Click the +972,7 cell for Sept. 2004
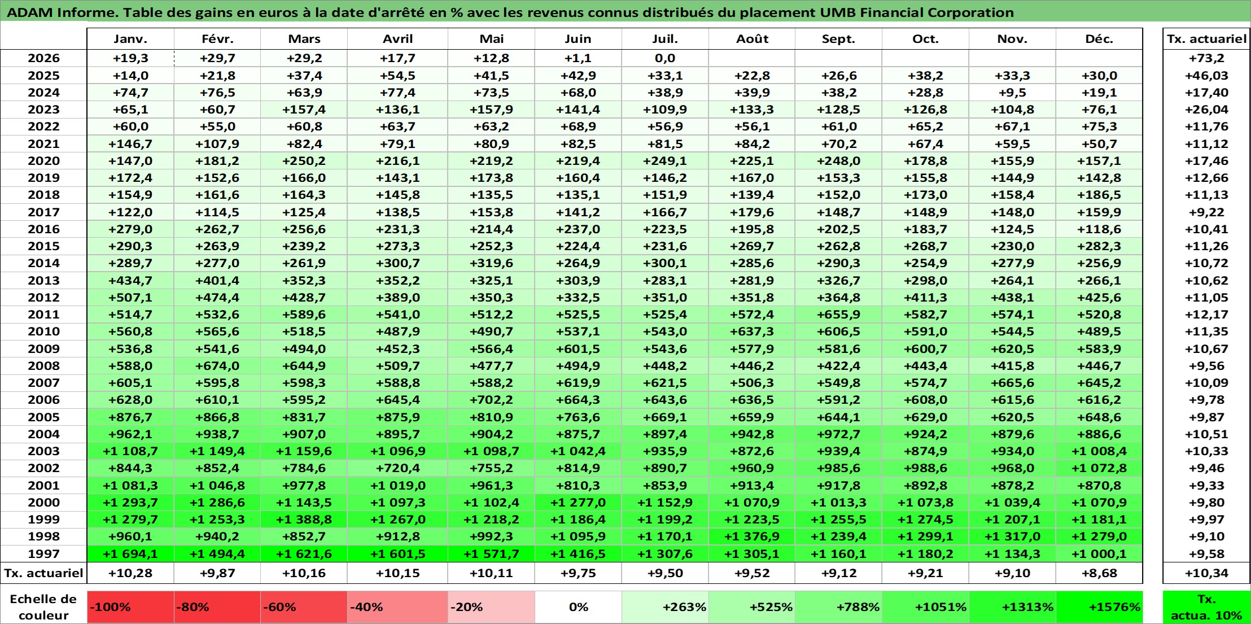Screen dimensions: 1251x624 point(839,434)
